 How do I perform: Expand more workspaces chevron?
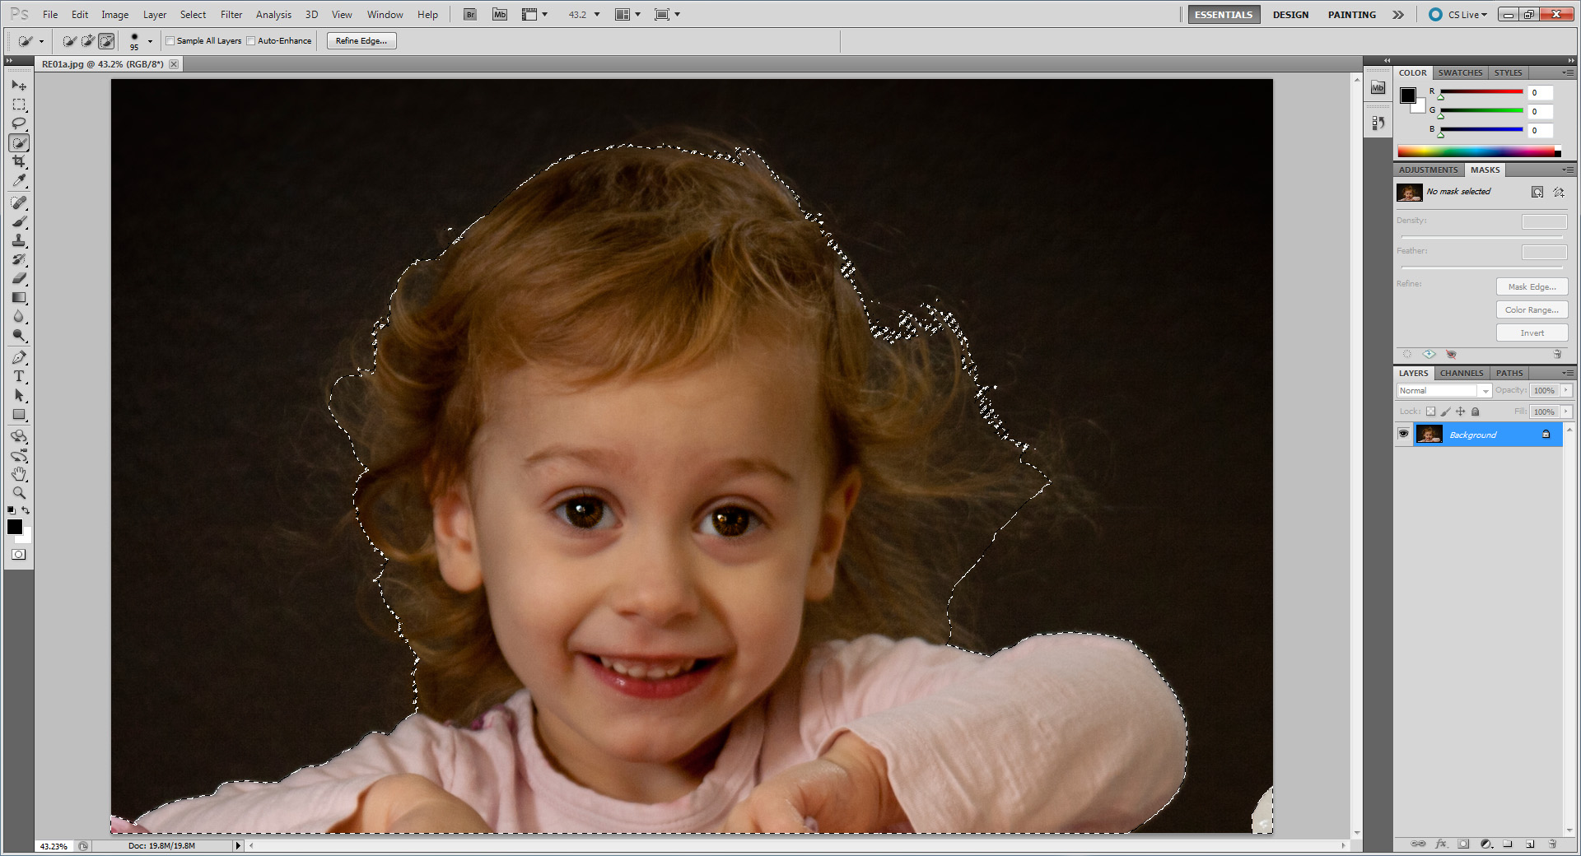pos(1398,14)
